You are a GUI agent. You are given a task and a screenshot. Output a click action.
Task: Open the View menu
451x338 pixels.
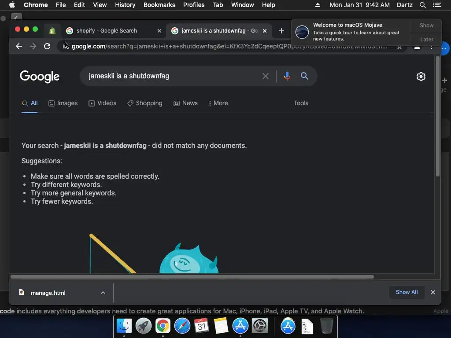pos(100,5)
